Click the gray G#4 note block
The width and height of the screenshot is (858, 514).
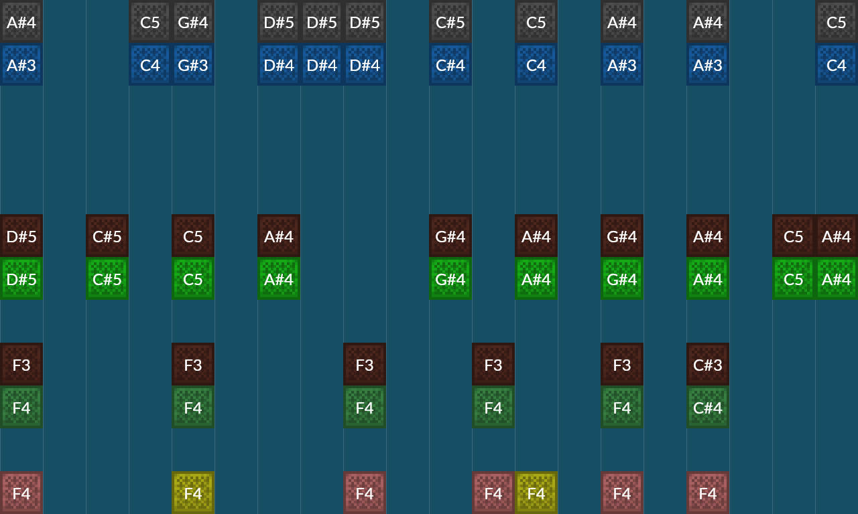pyautogui.click(x=193, y=21)
